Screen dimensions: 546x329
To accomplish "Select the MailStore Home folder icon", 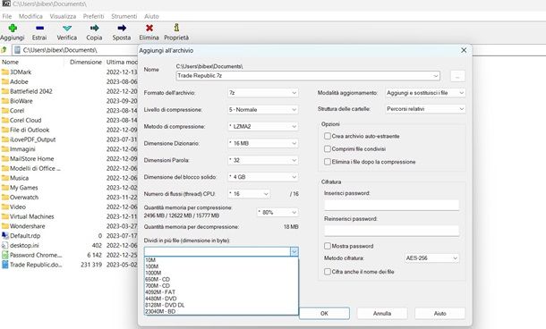I will tap(4, 159).
